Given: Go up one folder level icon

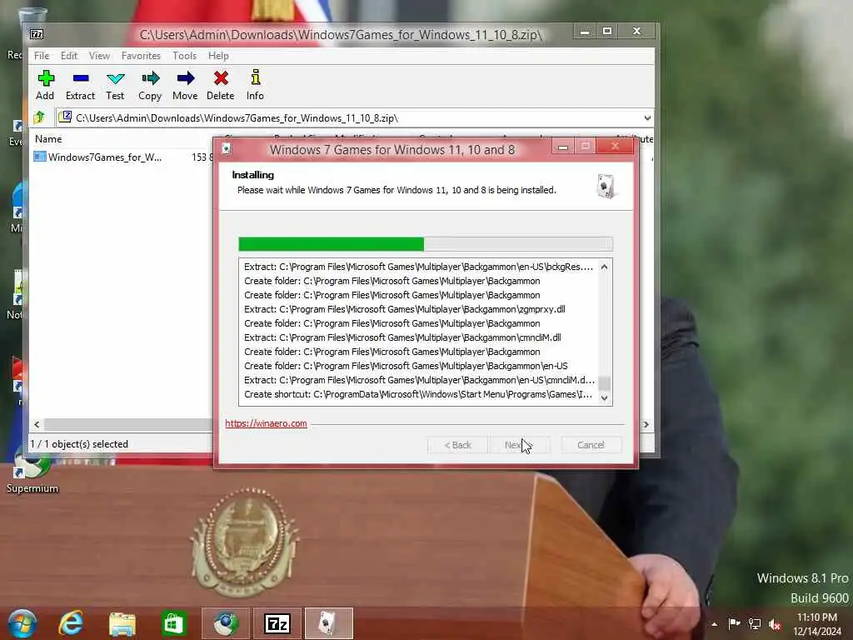Looking at the screenshot, I should tap(39, 117).
